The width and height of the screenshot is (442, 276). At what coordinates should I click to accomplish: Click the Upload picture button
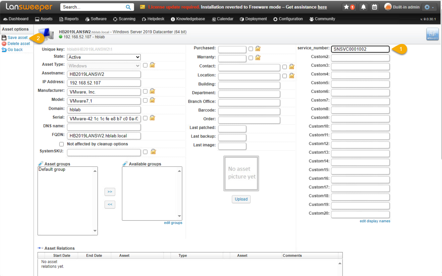click(x=241, y=199)
